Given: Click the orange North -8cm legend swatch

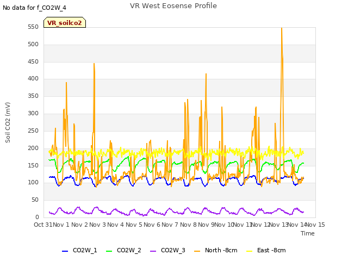Looking at the screenshot, I should tap(197, 251).
